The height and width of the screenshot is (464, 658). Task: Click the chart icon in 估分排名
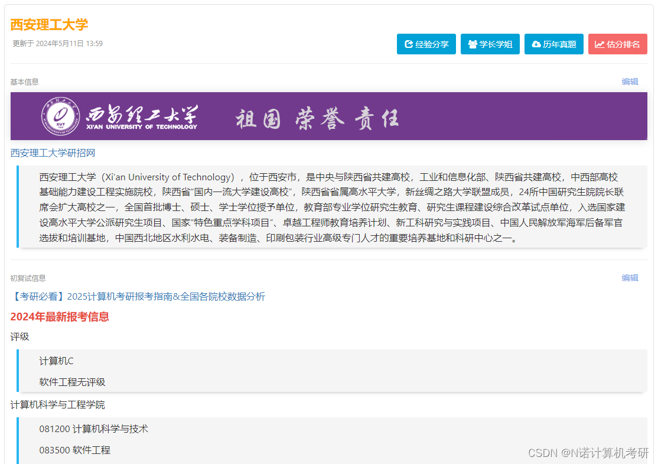(x=600, y=44)
